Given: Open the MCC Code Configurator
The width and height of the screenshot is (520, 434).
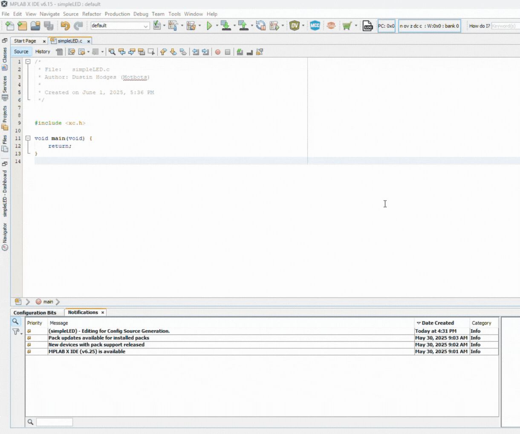Looking at the screenshot, I should (315, 26).
